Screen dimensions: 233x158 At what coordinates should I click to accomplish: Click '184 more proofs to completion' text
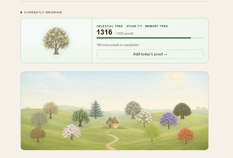(x=118, y=45)
